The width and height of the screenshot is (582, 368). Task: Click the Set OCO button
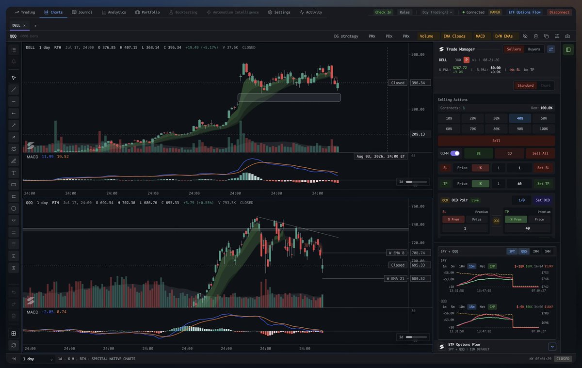[544, 200]
